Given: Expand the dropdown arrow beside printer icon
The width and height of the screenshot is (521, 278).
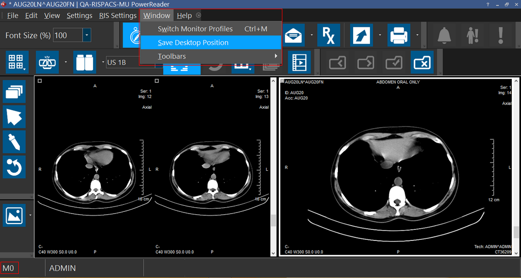Looking at the screenshot, I should [x=417, y=35].
